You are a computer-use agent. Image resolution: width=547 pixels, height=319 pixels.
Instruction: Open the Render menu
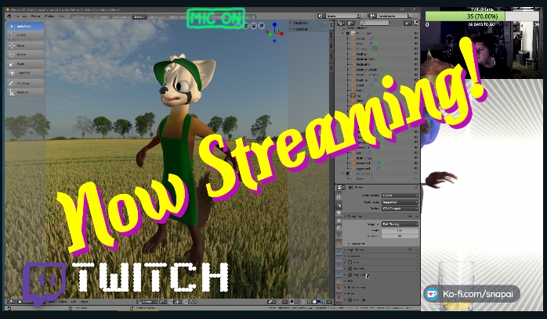35,16
